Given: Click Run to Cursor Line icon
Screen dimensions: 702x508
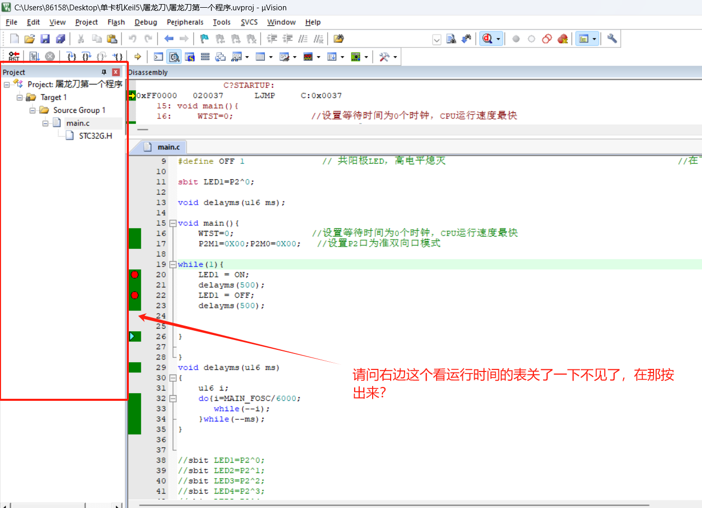Looking at the screenshot, I should coord(118,57).
